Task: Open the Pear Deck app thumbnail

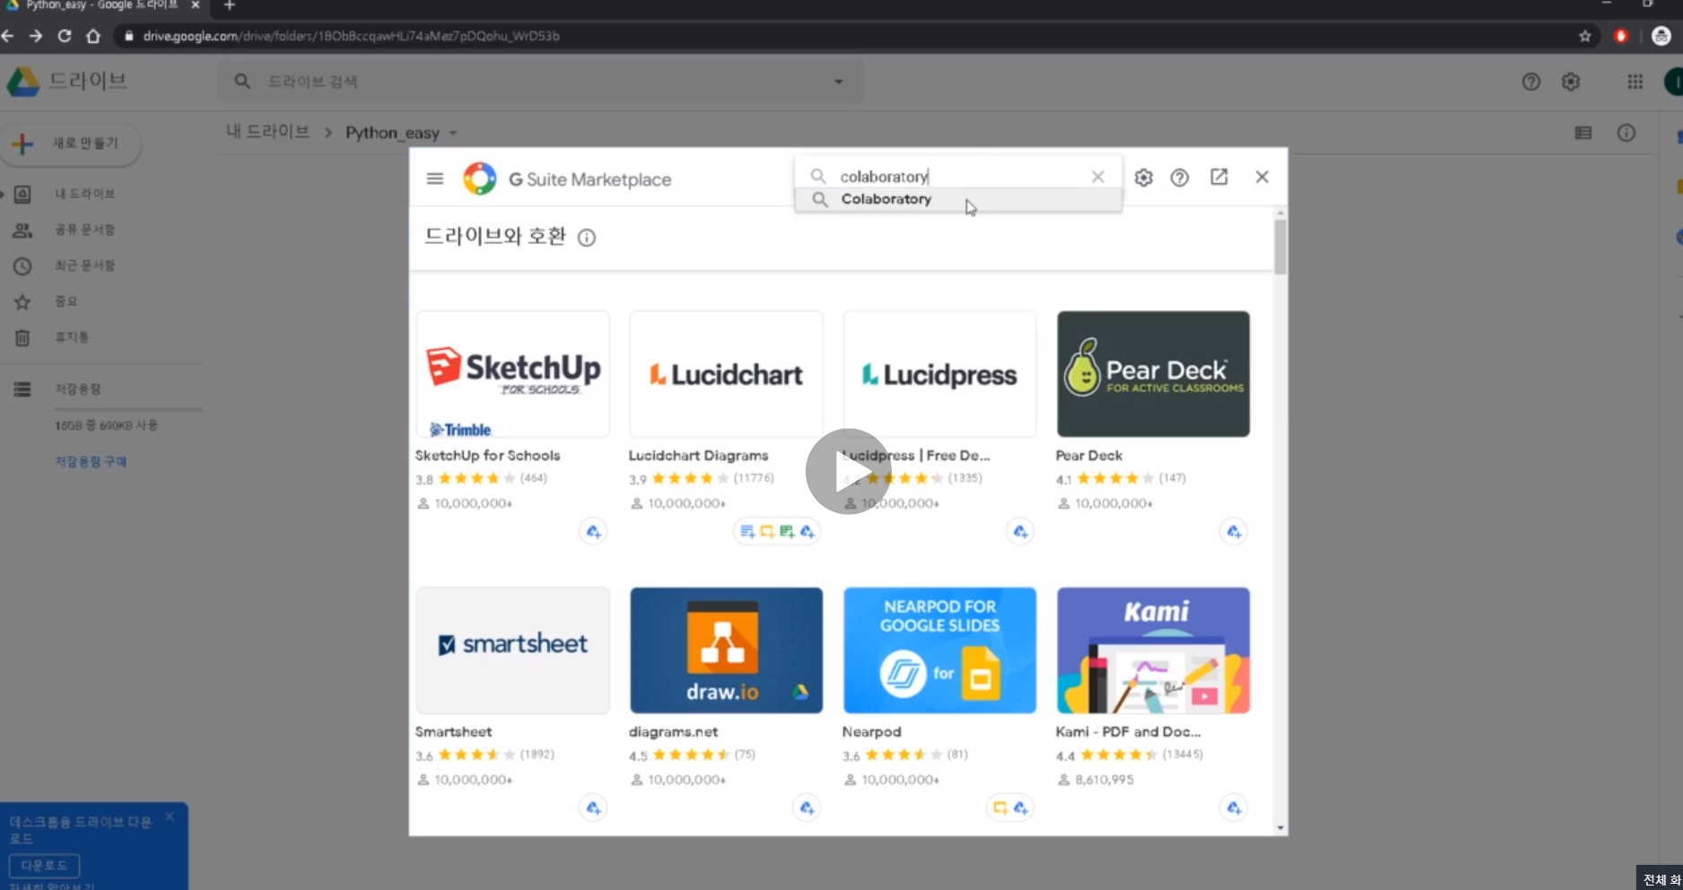Action: (1154, 374)
